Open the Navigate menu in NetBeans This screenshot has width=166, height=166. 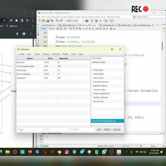(56, 17)
